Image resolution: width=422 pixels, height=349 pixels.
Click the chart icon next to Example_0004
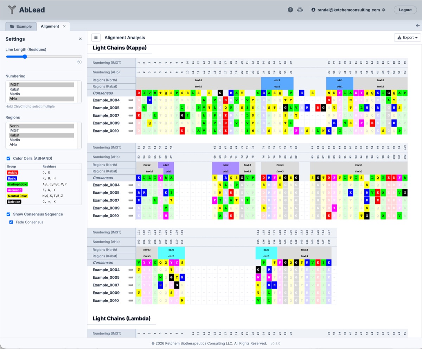131,100
